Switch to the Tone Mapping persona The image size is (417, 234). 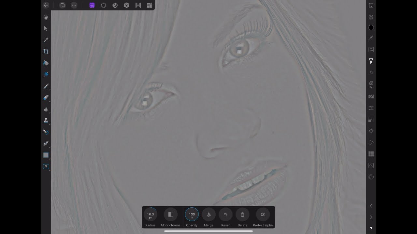coord(127,5)
